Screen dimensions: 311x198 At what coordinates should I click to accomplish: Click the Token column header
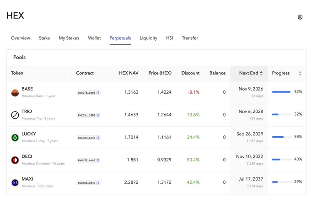point(17,73)
